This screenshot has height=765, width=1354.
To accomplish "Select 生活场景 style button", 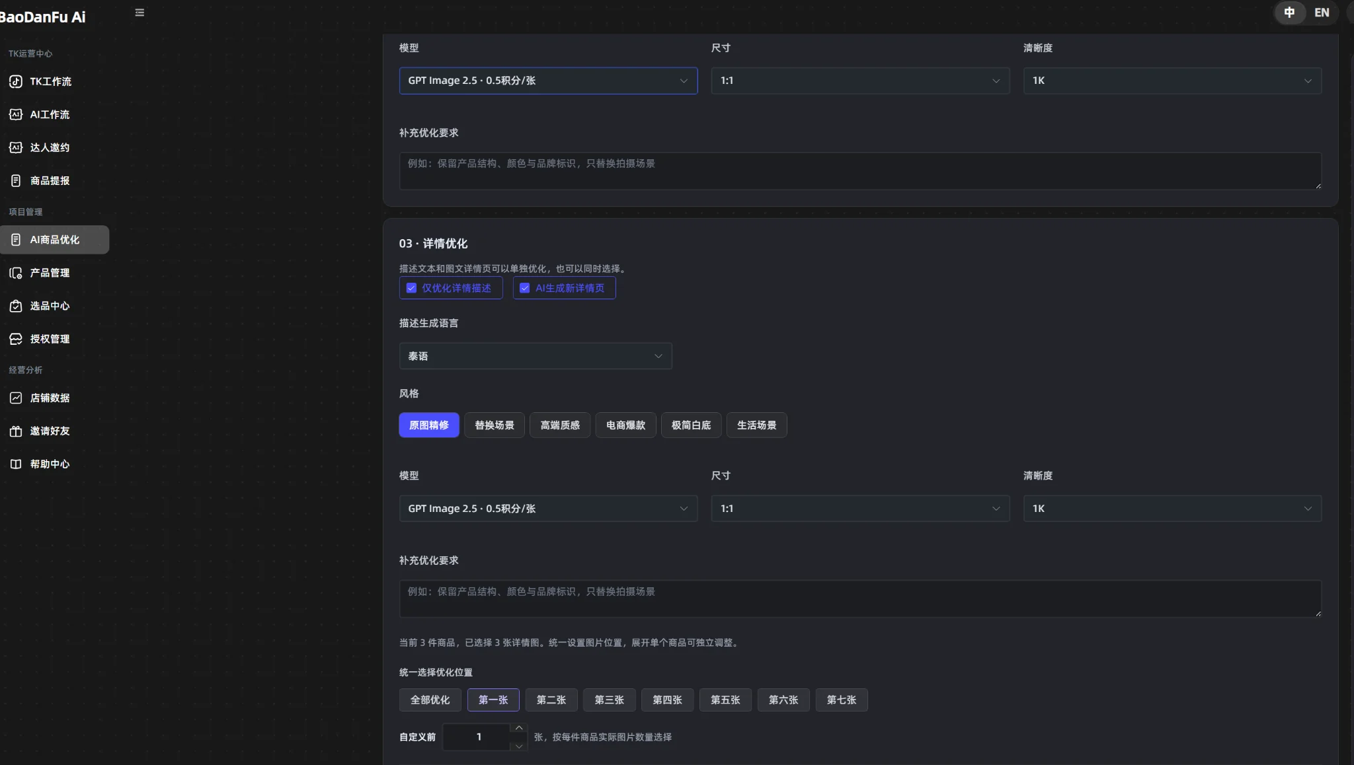I will [x=757, y=425].
